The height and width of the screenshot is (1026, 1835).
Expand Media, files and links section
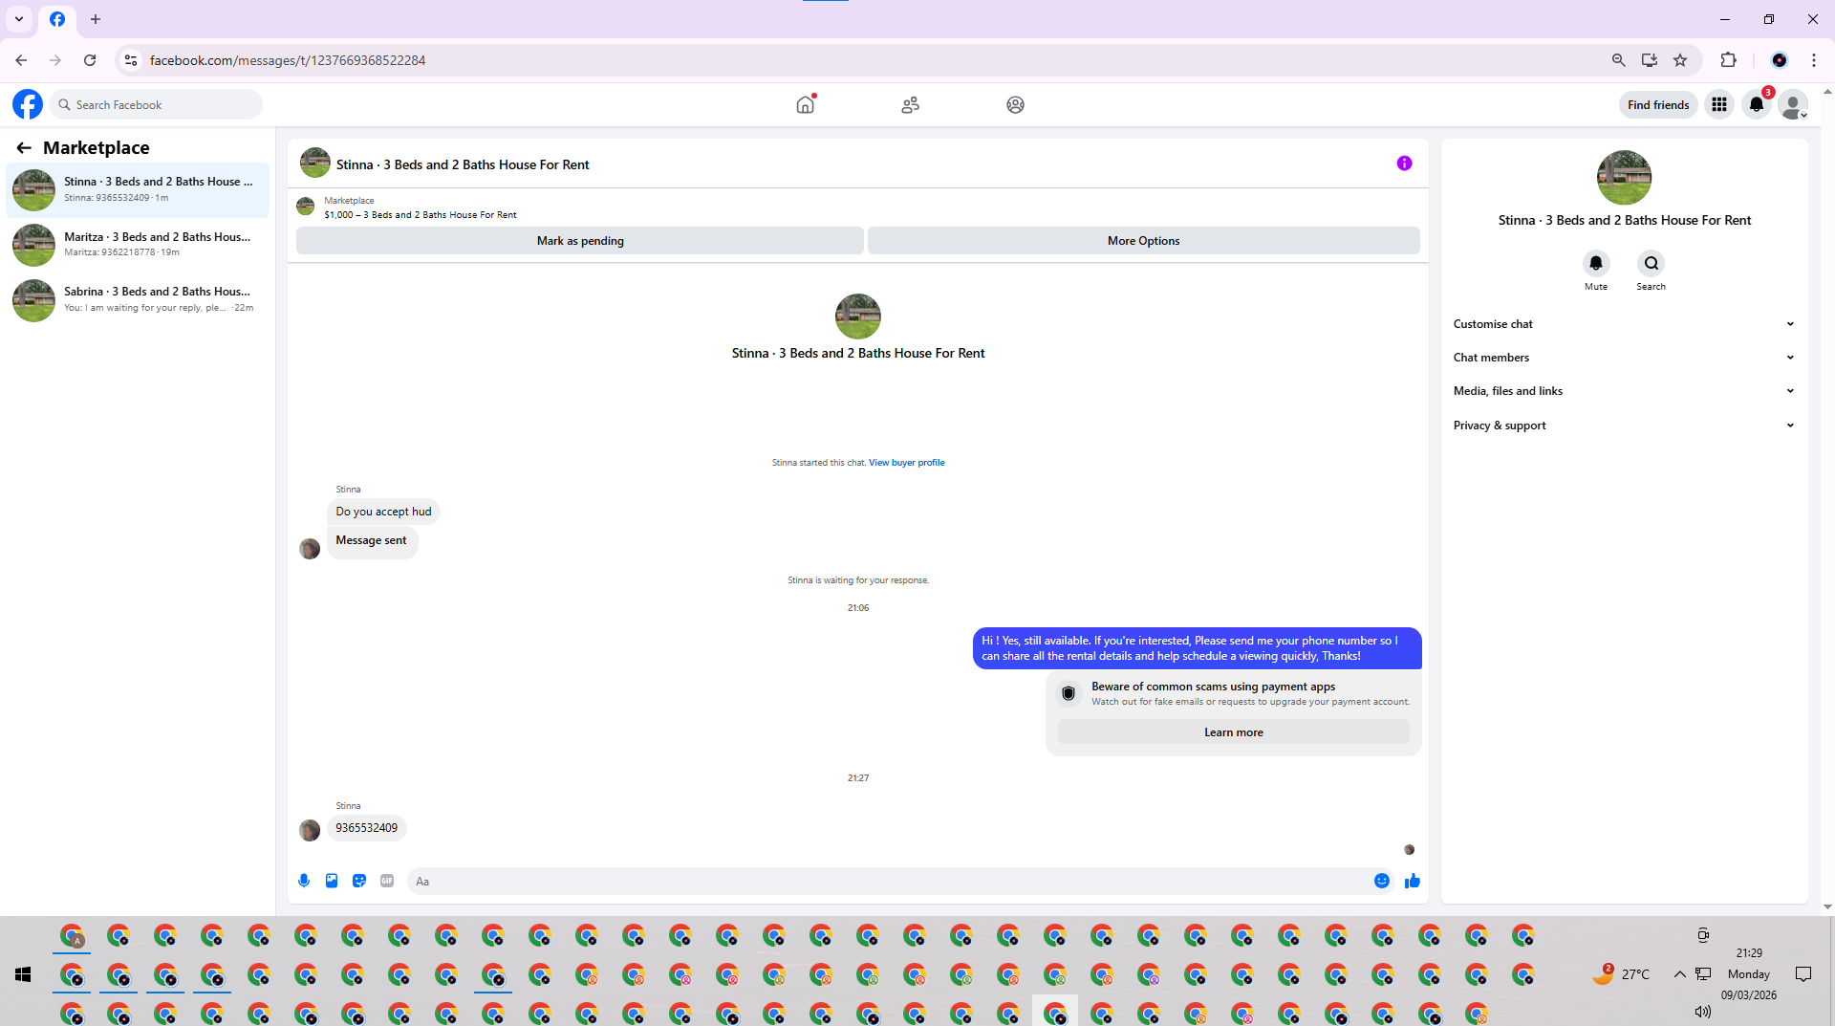[x=1624, y=391]
